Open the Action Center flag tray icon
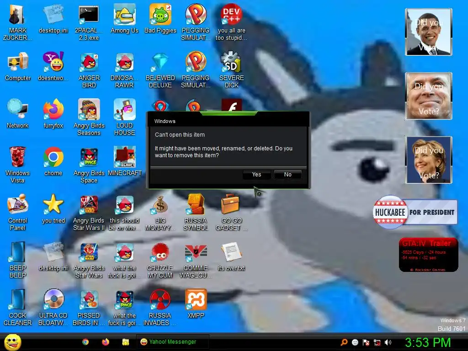Image resolution: width=468 pixels, height=351 pixels. pyautogui.click(x=366, y=342)
